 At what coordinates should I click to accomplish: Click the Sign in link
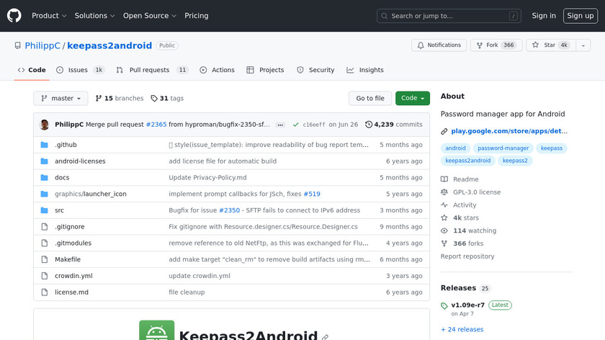point(544,16)
